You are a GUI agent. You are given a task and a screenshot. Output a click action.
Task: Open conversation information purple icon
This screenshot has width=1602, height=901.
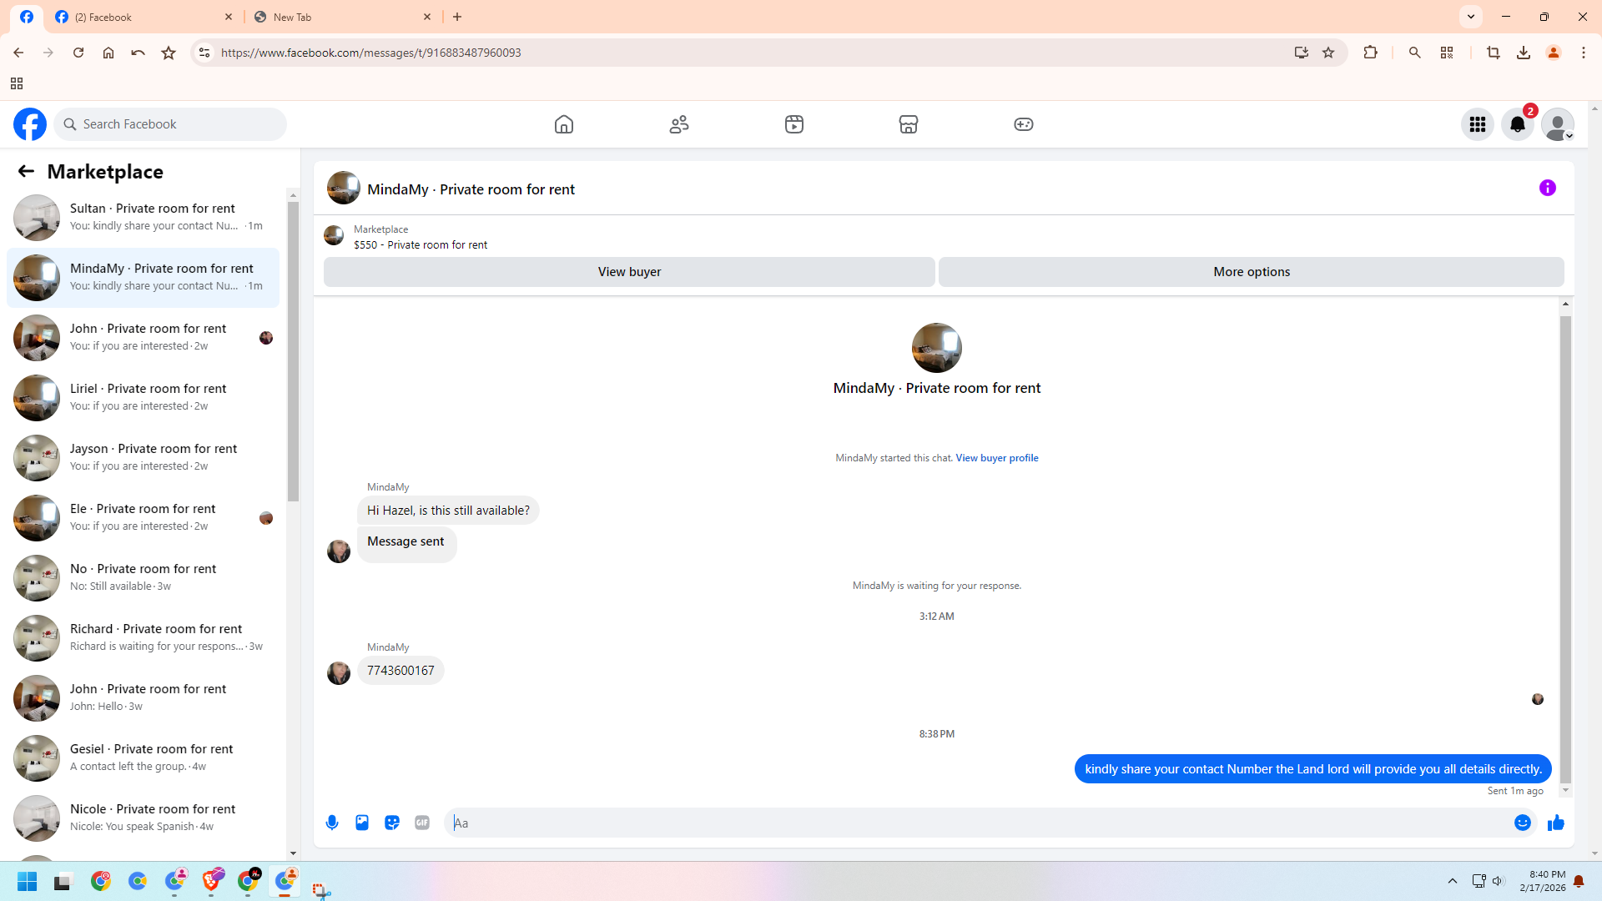[x=1548, y=188]
